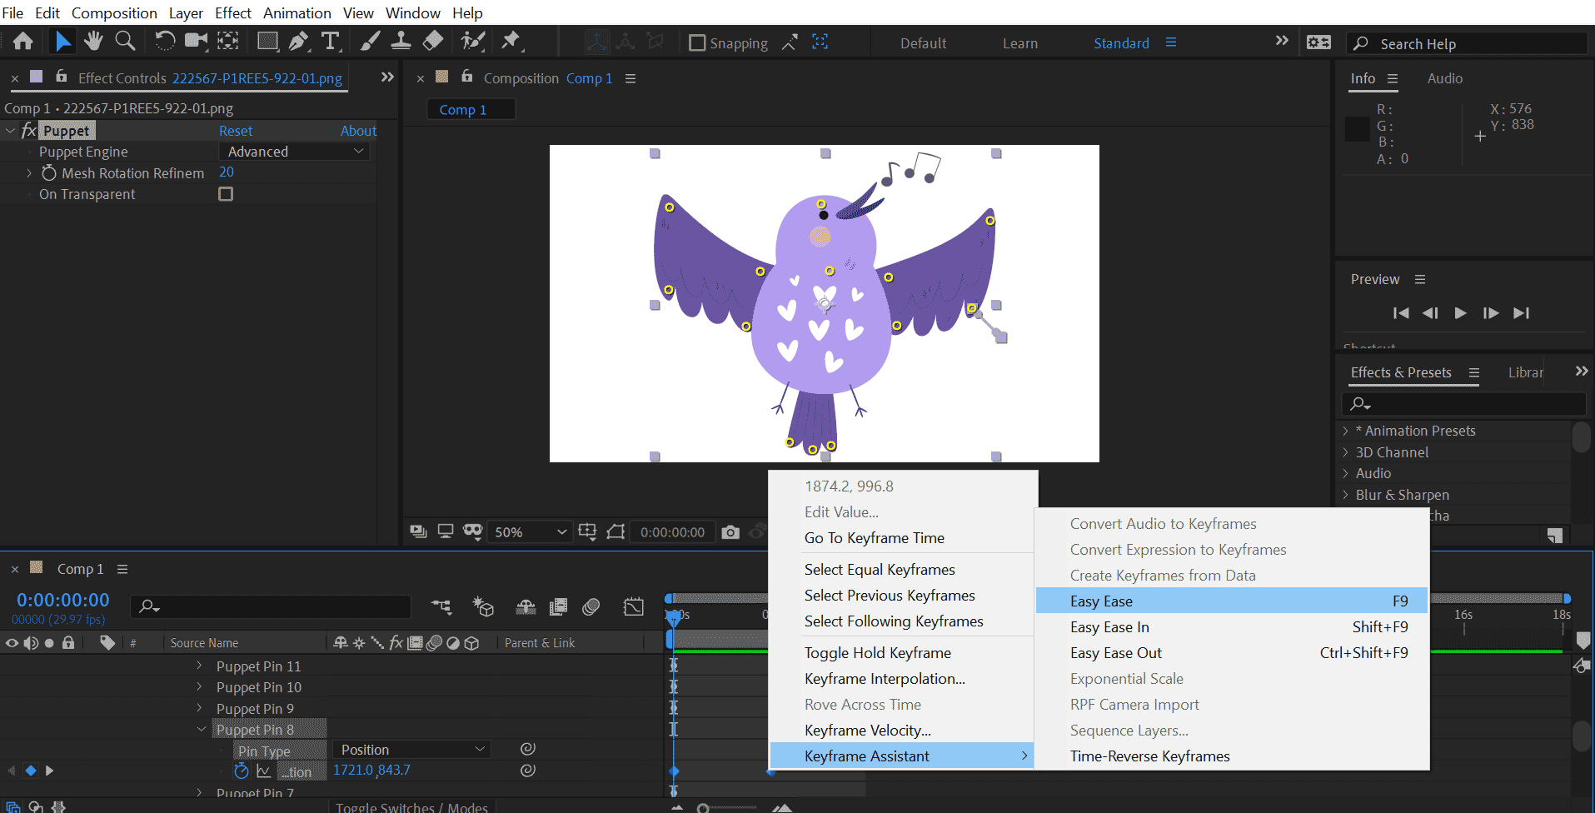Toggle the Snapping checkbox
The width and height of the screenshot is (1595, 813).
(x=697, y=42)
